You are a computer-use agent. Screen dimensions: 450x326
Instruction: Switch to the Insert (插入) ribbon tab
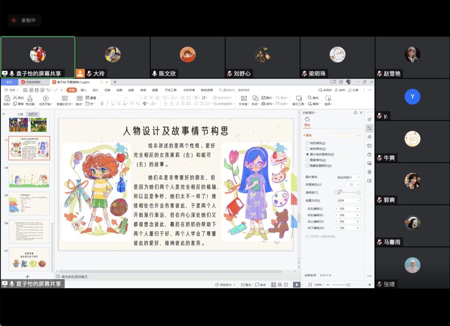point(83,90)
